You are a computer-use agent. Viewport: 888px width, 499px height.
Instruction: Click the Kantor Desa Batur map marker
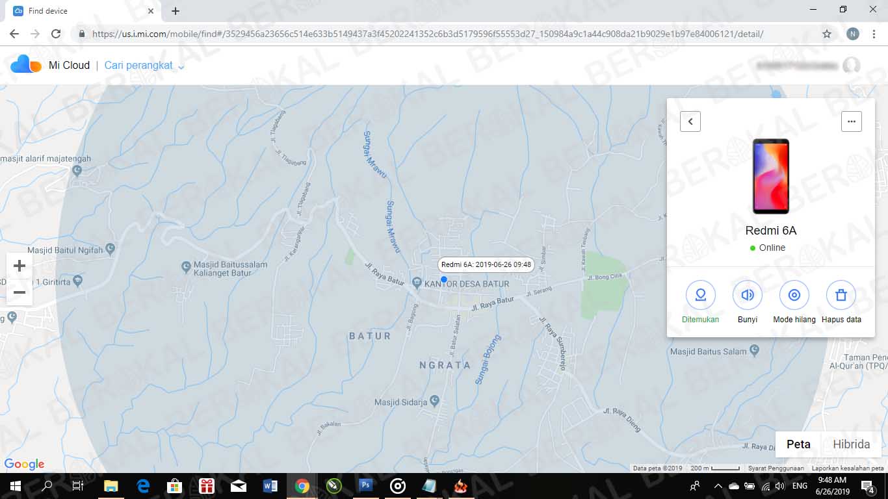[x=417, y=283]
